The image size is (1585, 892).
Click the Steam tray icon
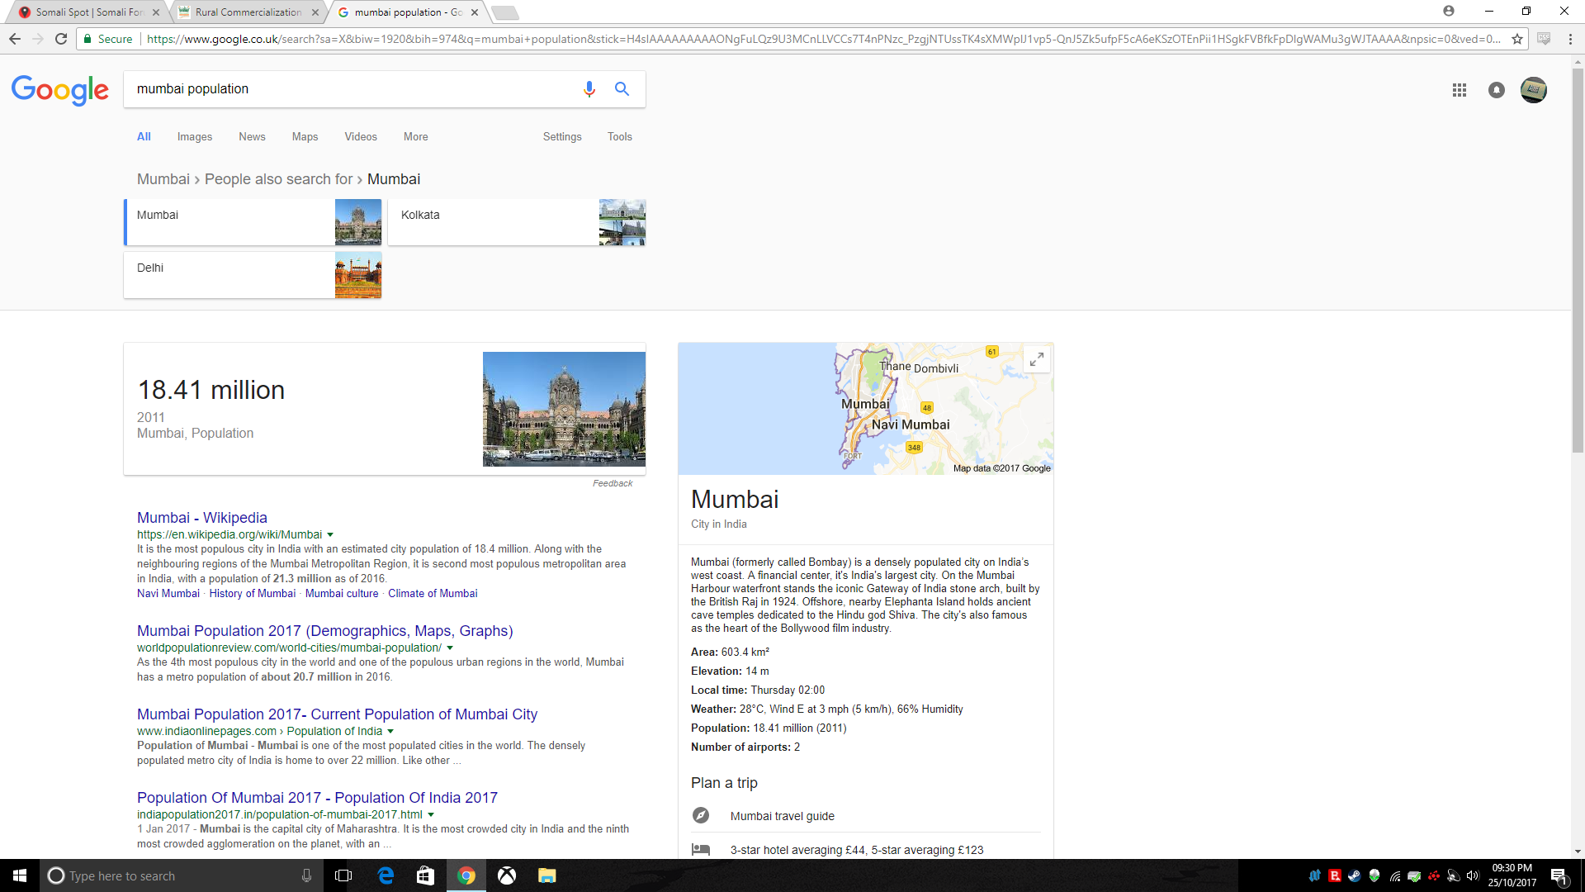[1354, 875]
